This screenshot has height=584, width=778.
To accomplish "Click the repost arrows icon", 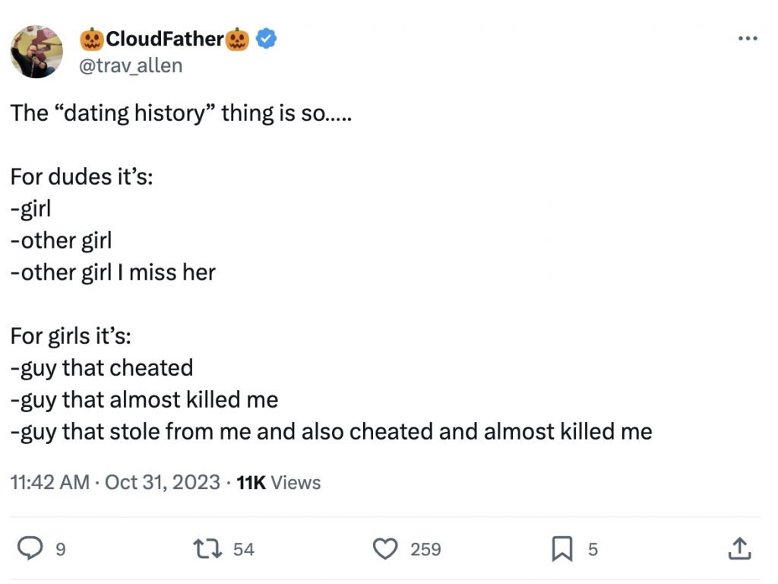I will tap(207, 548).
